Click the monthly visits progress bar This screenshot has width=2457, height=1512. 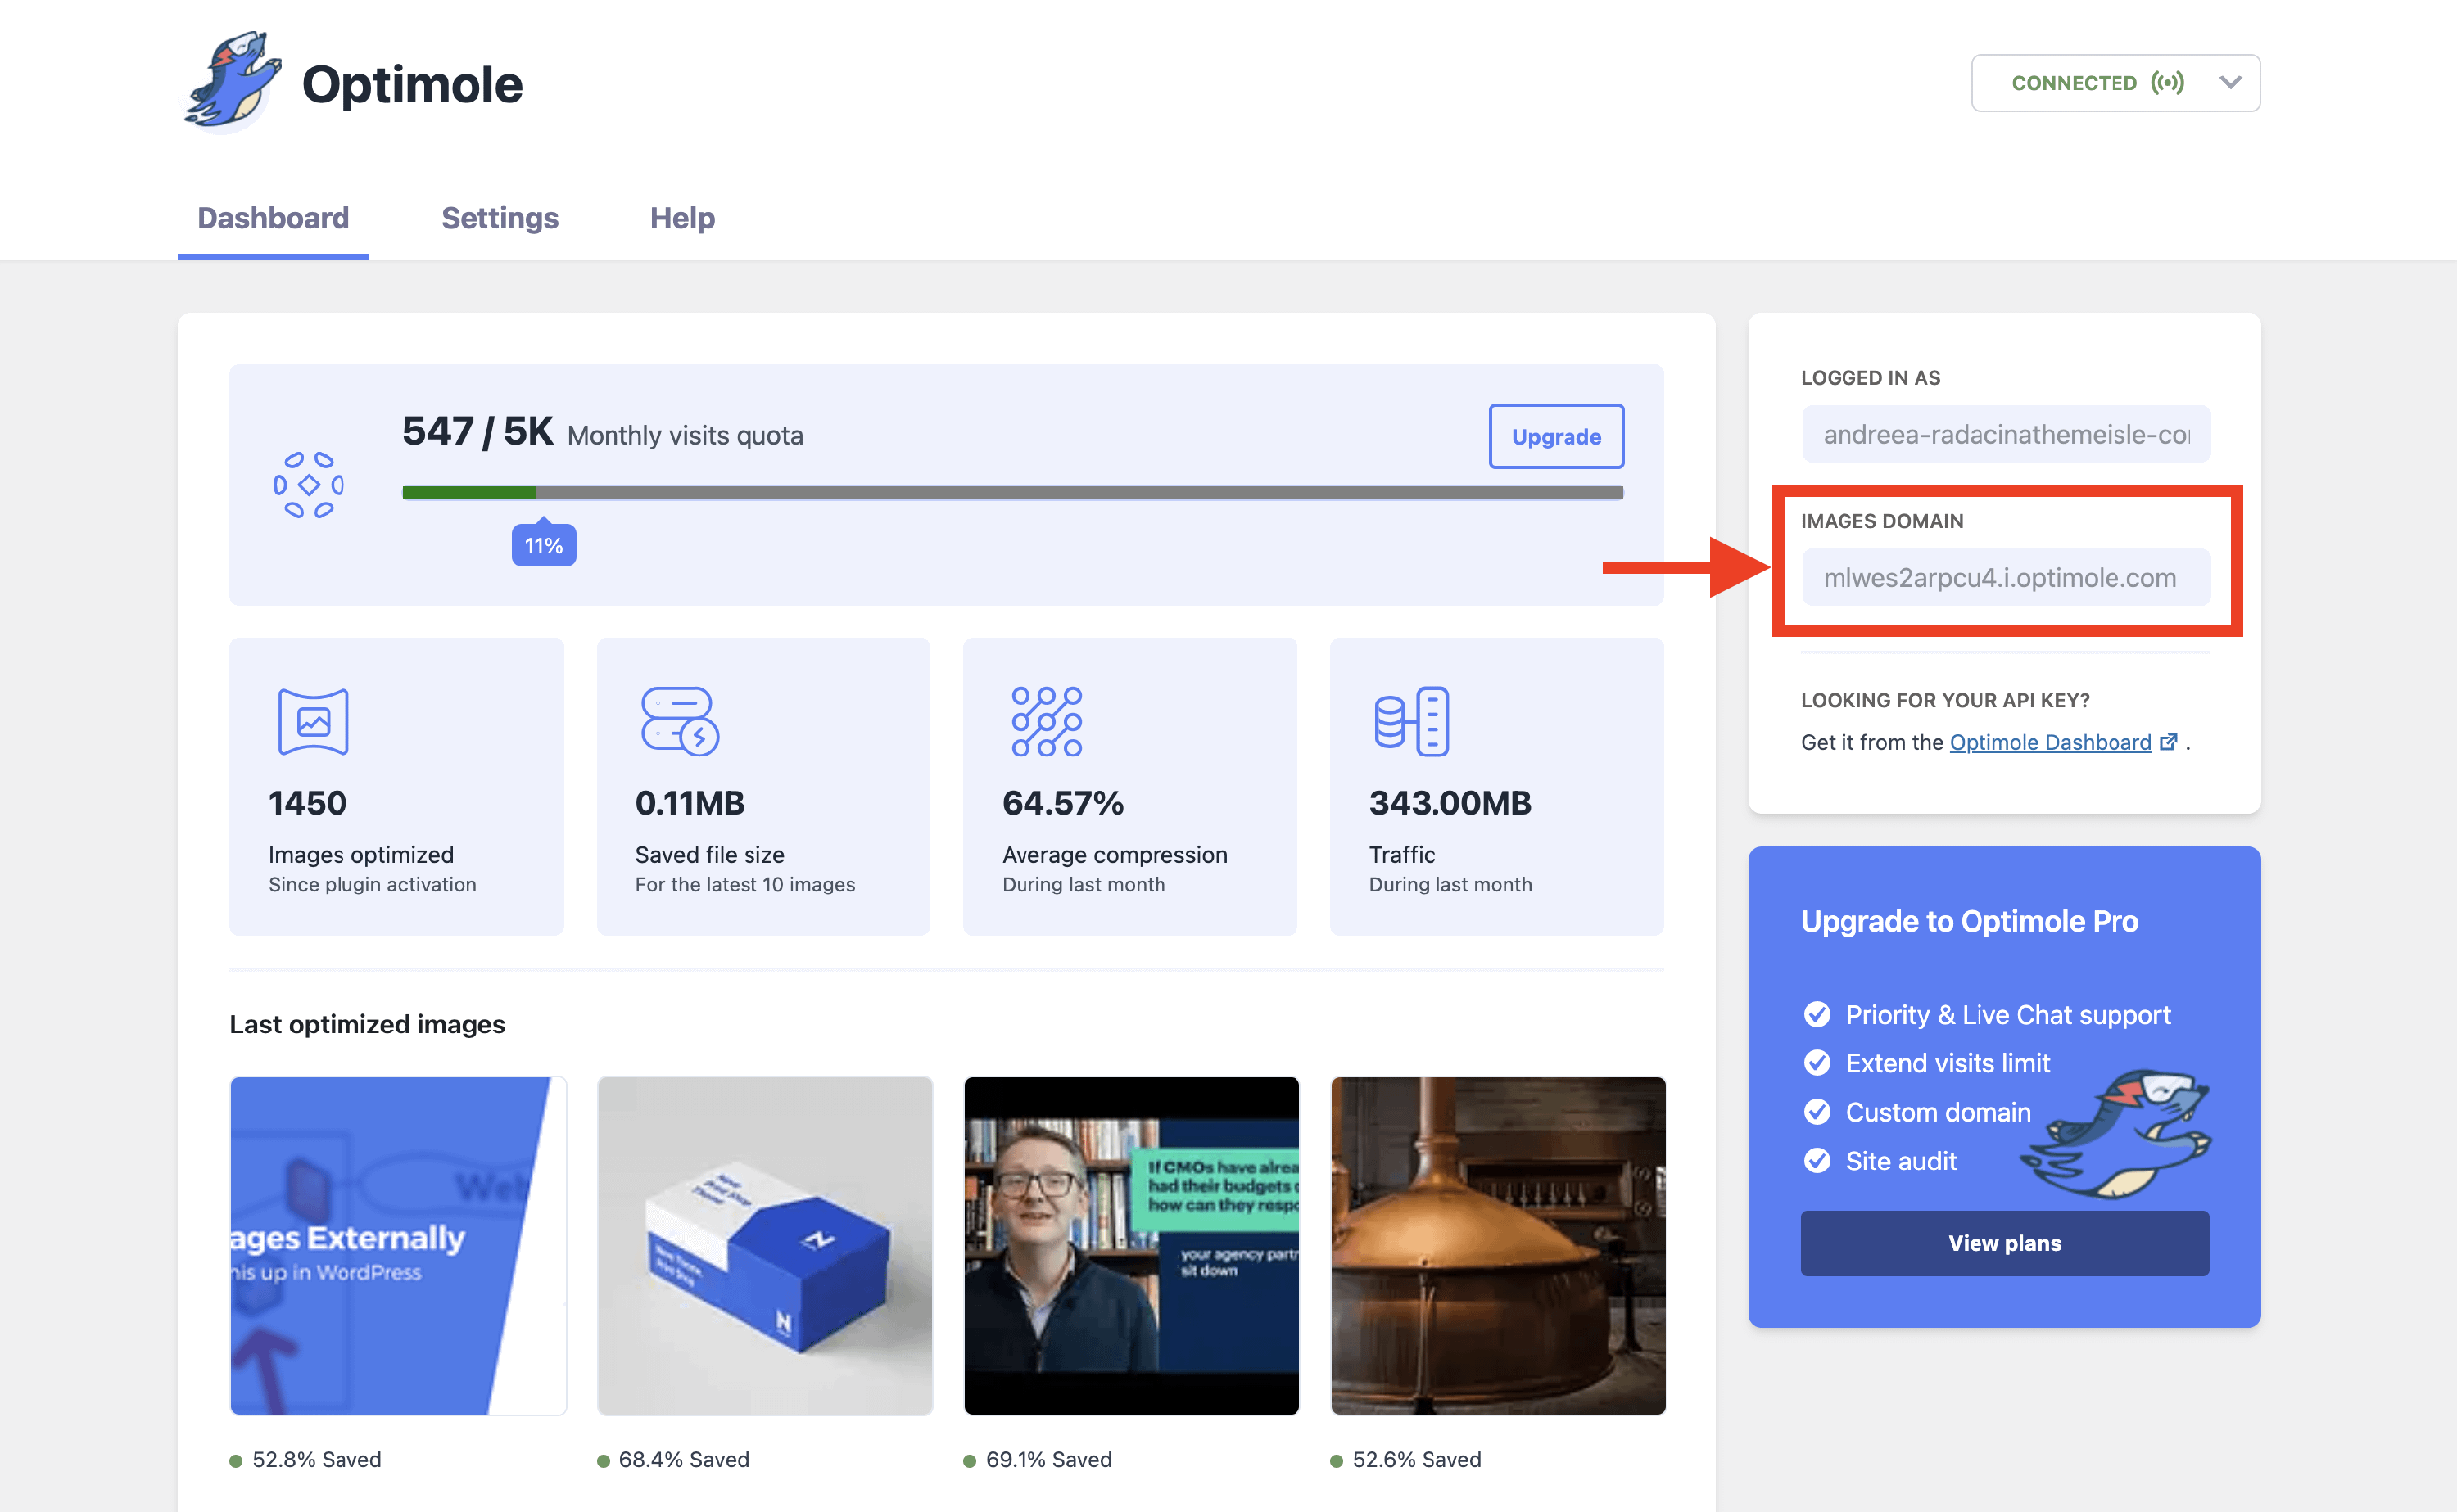click(1011, 492)
